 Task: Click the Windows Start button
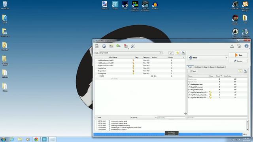[x=4, y=139]
